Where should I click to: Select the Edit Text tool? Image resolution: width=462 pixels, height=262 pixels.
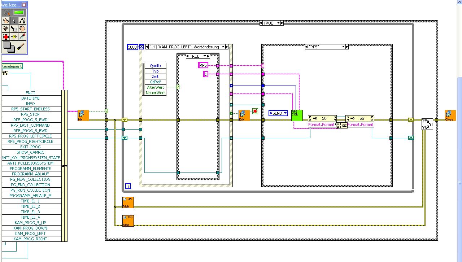[x=22, y=21]
